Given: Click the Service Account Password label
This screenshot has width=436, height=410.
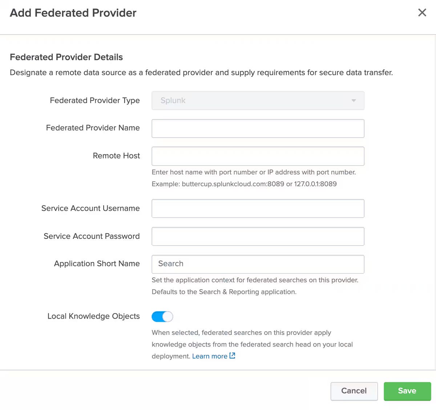Looking at the screenshot, I should tap(92, 236).
